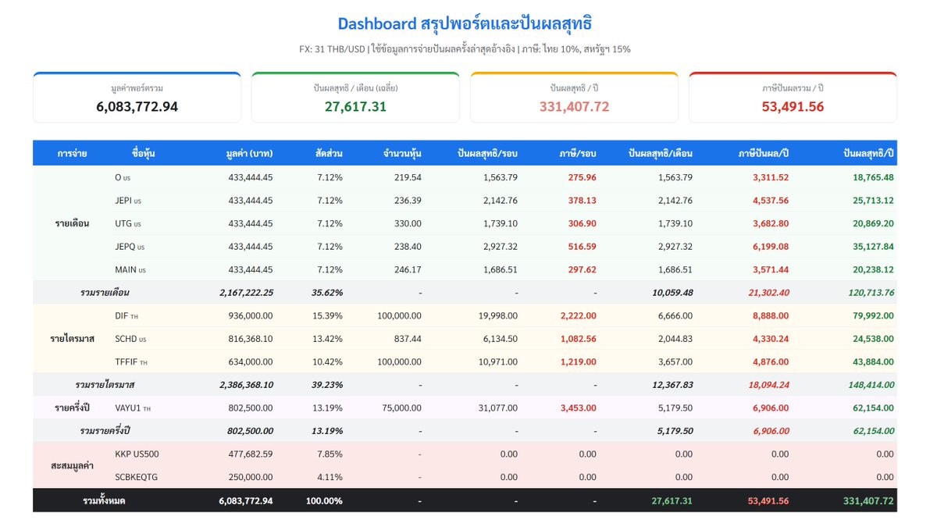Click the green ปันผลสุทธิ/เดือน average card
The height and width of the screenshot is (527, 937).
(x=355, y=98)
